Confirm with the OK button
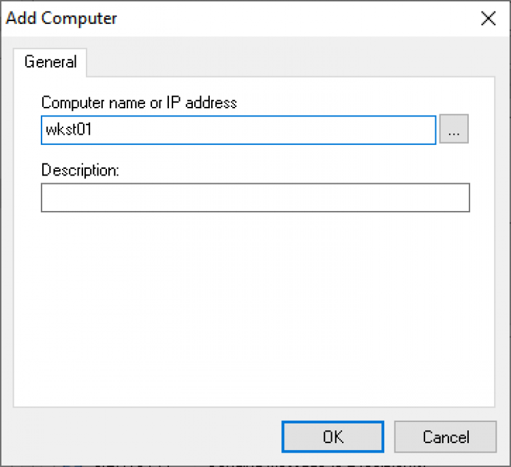This screenshot has width=511, height=467. 333,436
